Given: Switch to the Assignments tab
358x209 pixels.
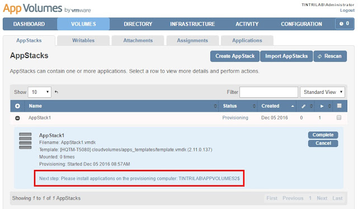Looking at the screenshot, I should [192, 40].
